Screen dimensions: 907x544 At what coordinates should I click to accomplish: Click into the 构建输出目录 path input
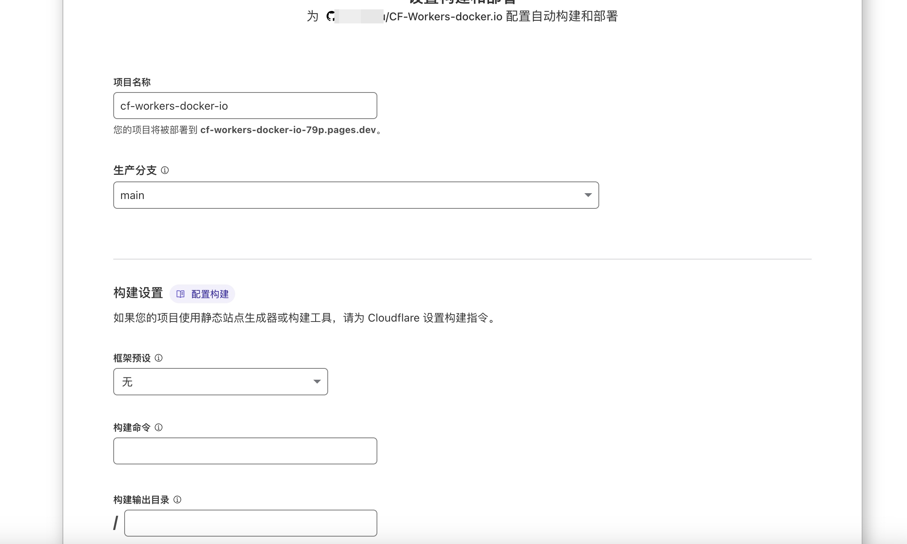(x=250, y=523)
